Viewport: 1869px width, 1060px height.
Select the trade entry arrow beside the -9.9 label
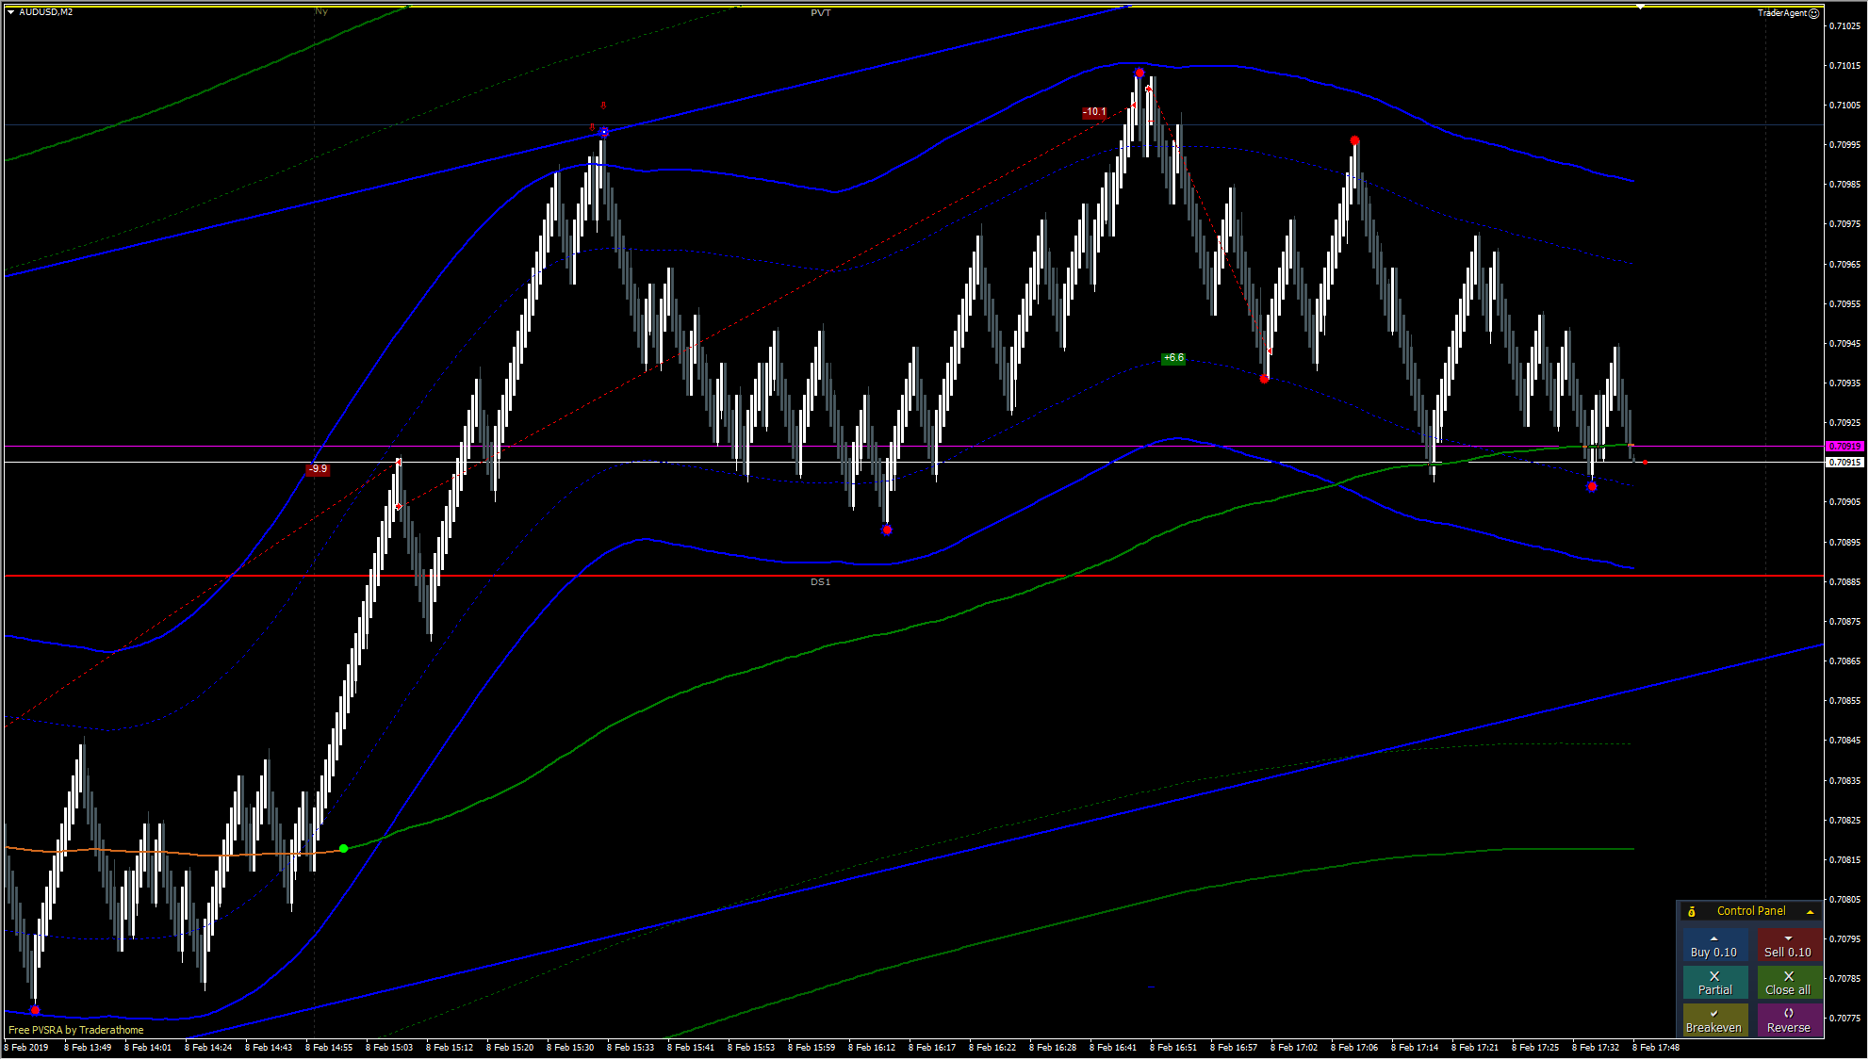coord(399,462)
